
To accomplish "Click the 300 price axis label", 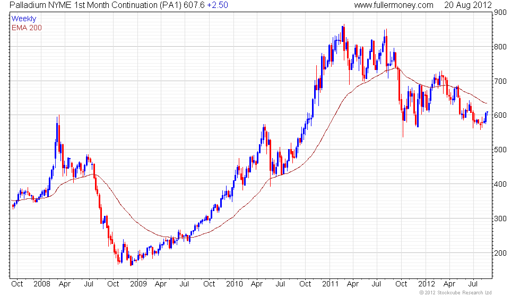I will 500,219.
